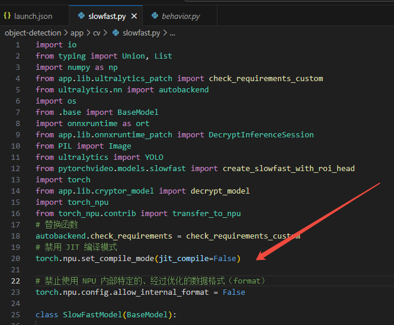Click the Python icon on behavior.py tab
Viewport: 394px width, 325px height.
tap(156, 15)
